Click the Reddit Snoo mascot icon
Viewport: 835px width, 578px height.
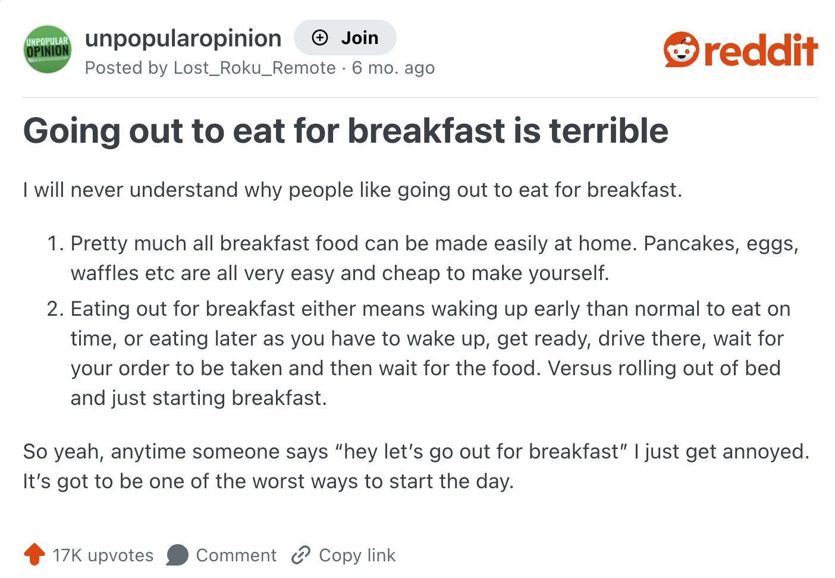[x=680, y=50]
